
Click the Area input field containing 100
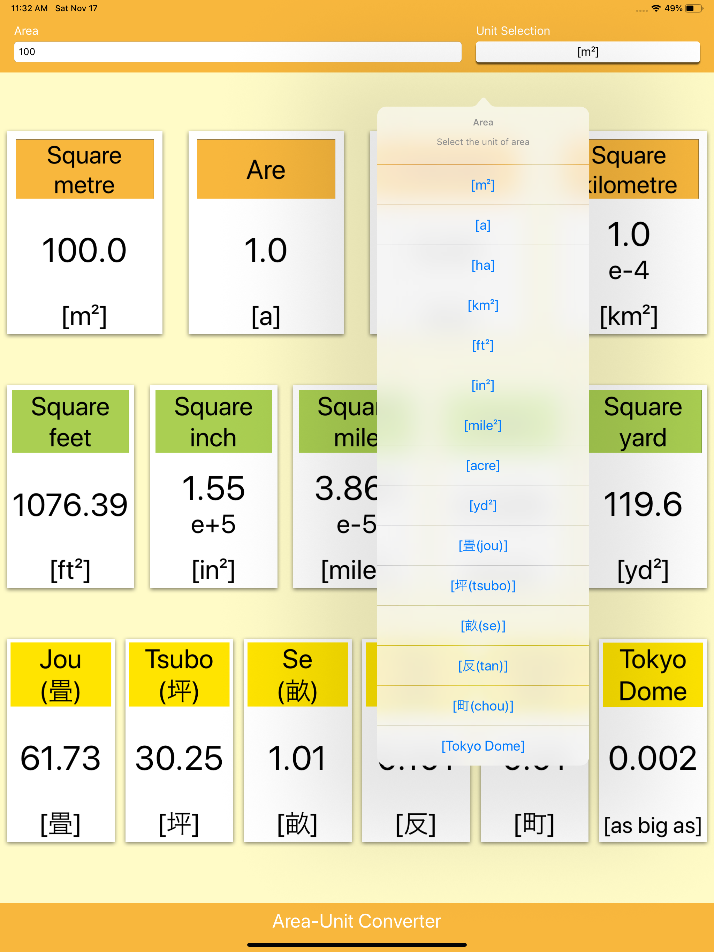point(238,52)
